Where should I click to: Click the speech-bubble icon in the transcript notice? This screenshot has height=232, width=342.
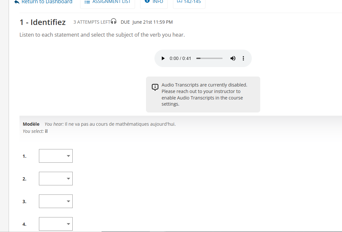155,87
